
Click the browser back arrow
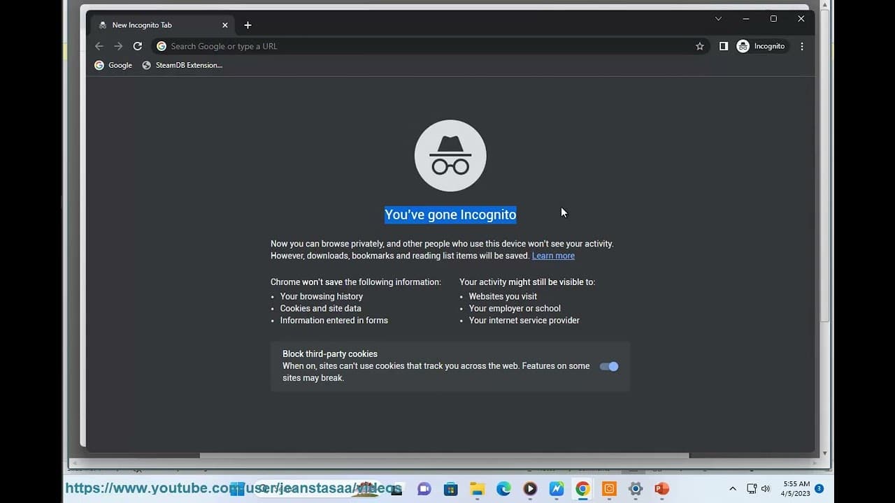pyautogui.click(x=99, y=46)
